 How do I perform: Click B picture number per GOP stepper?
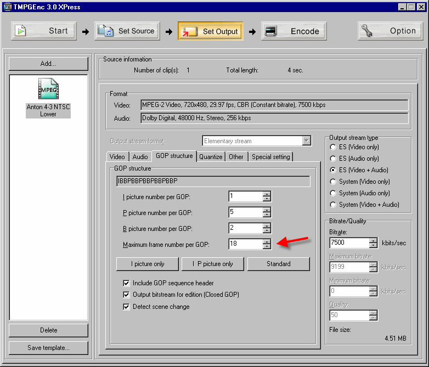tap(267, 228)
